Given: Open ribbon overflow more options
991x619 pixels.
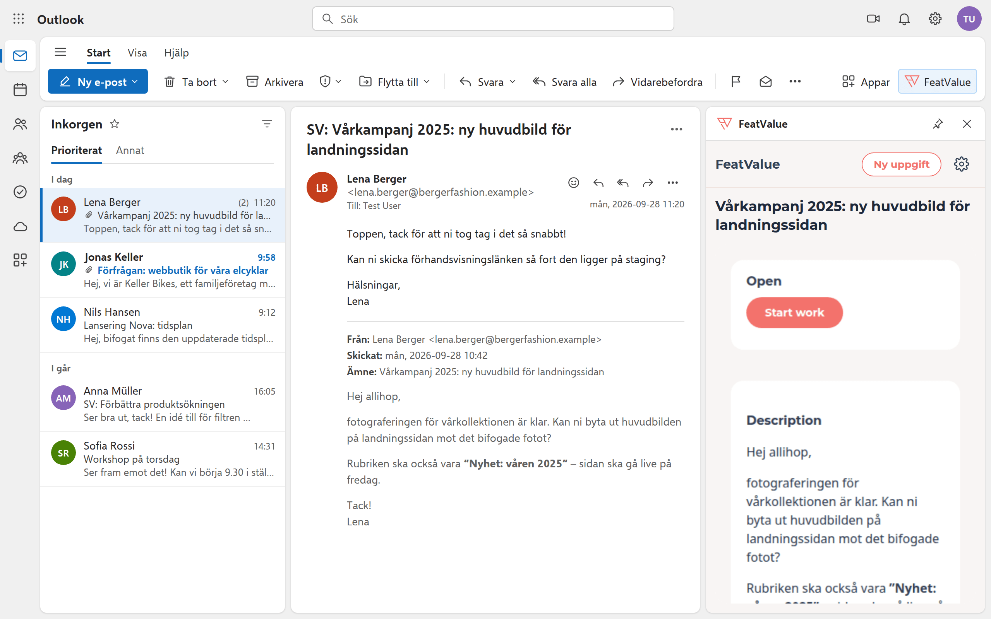Looking at the screenshot, I should pos(795,82).
